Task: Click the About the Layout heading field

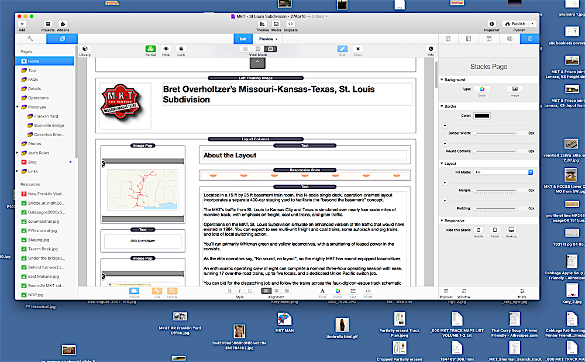Action: click(x=304, y=156)
